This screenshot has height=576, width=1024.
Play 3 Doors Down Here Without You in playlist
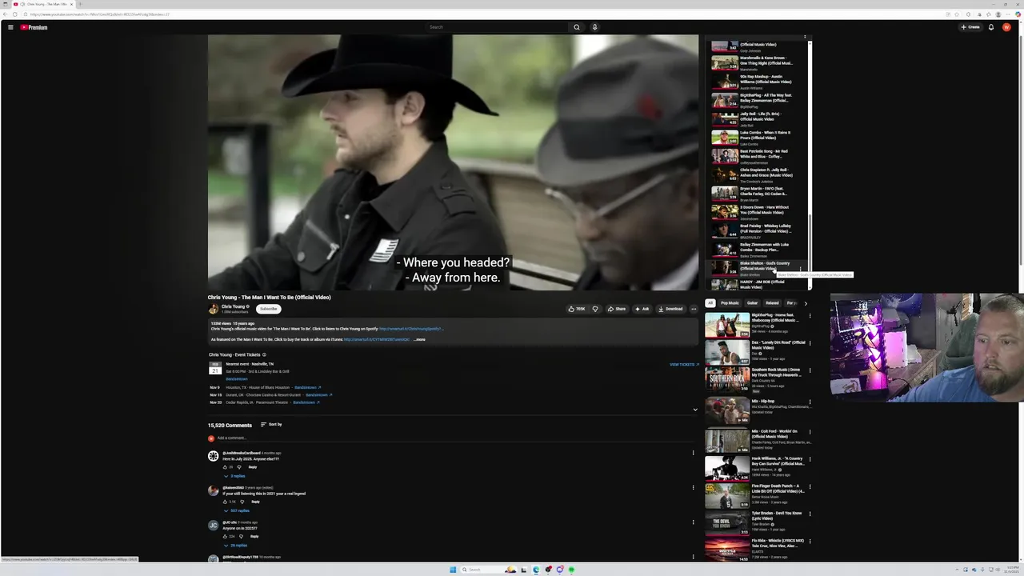pyautogui.click(x=756, y=212)
